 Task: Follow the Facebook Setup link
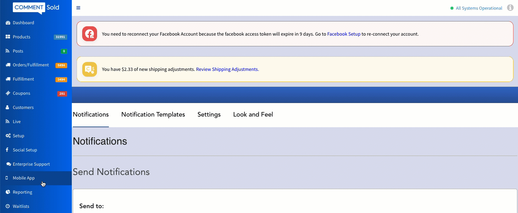click(344, 34)
